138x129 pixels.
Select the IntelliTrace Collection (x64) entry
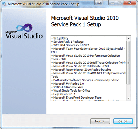89,63
